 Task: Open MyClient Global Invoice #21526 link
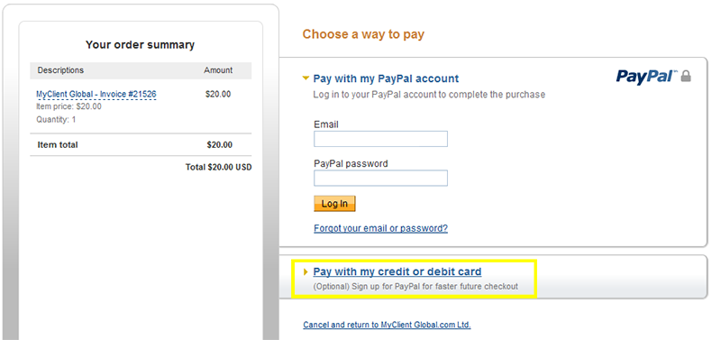pyautogui.click(x=96, y=95)
